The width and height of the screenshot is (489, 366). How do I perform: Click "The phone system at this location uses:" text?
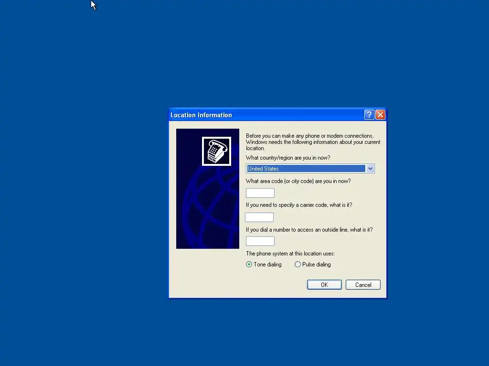(x=290, y=254)
